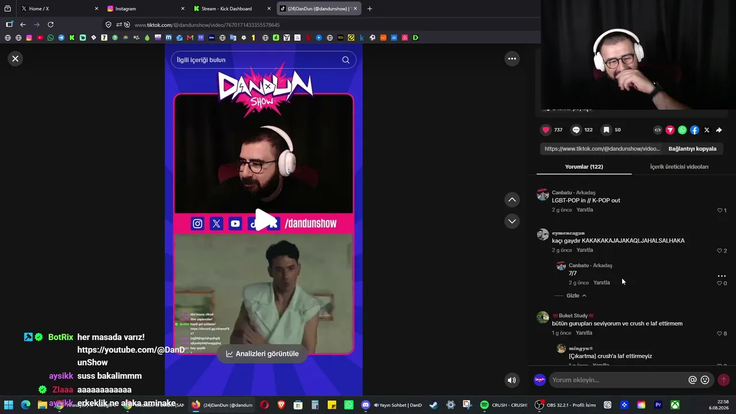Collapse replies with the Gizle toggle
Viewport: 736px width, 414px height.
point(576,296)
